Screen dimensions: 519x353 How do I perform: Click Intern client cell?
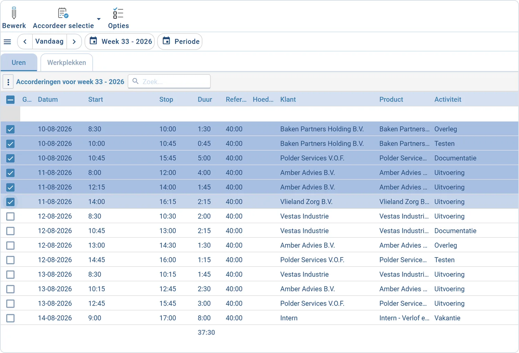[289, 318]
